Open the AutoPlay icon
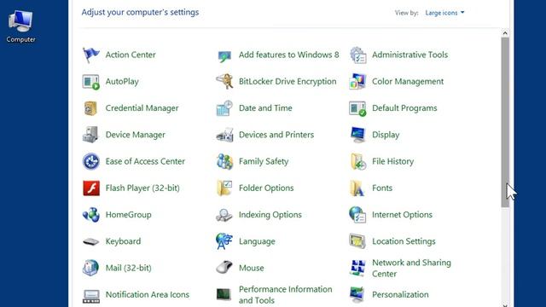This screenshot has height=307, width=546. click(91, 82)
